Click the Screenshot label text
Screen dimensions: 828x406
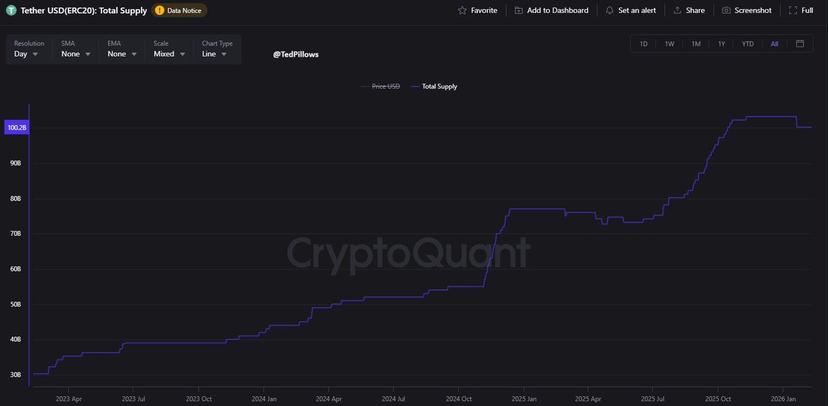[x=753, y=10]
